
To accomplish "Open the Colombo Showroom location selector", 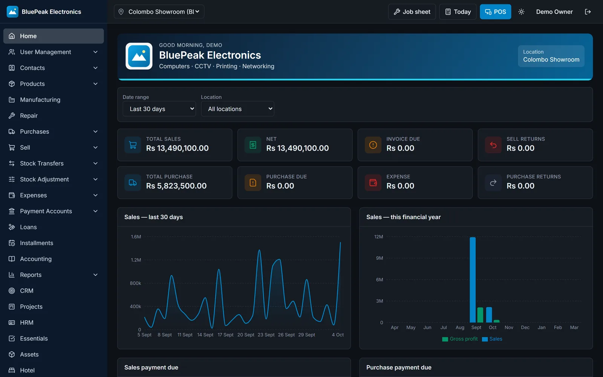I will pyautogui.click(x=159, y=12).
